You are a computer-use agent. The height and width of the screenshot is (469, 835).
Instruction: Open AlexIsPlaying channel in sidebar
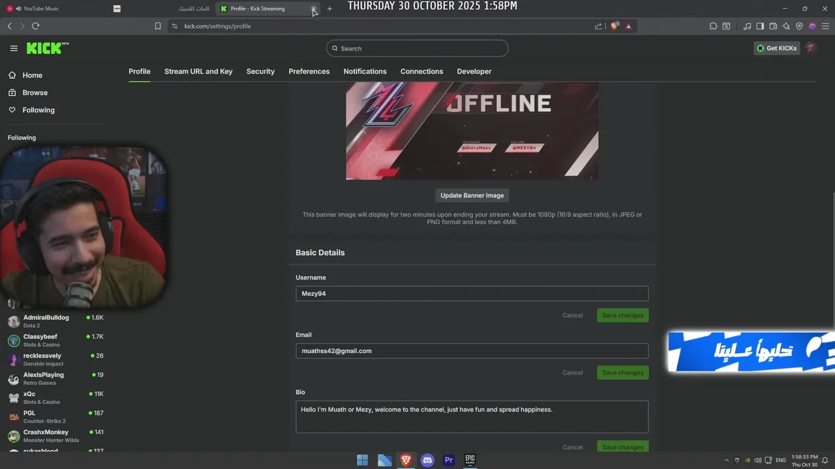[55, 378]
